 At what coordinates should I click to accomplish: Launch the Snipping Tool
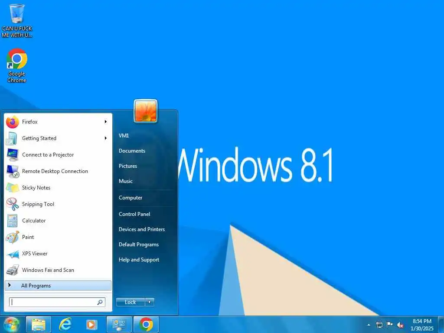click(x=58, y=204)
